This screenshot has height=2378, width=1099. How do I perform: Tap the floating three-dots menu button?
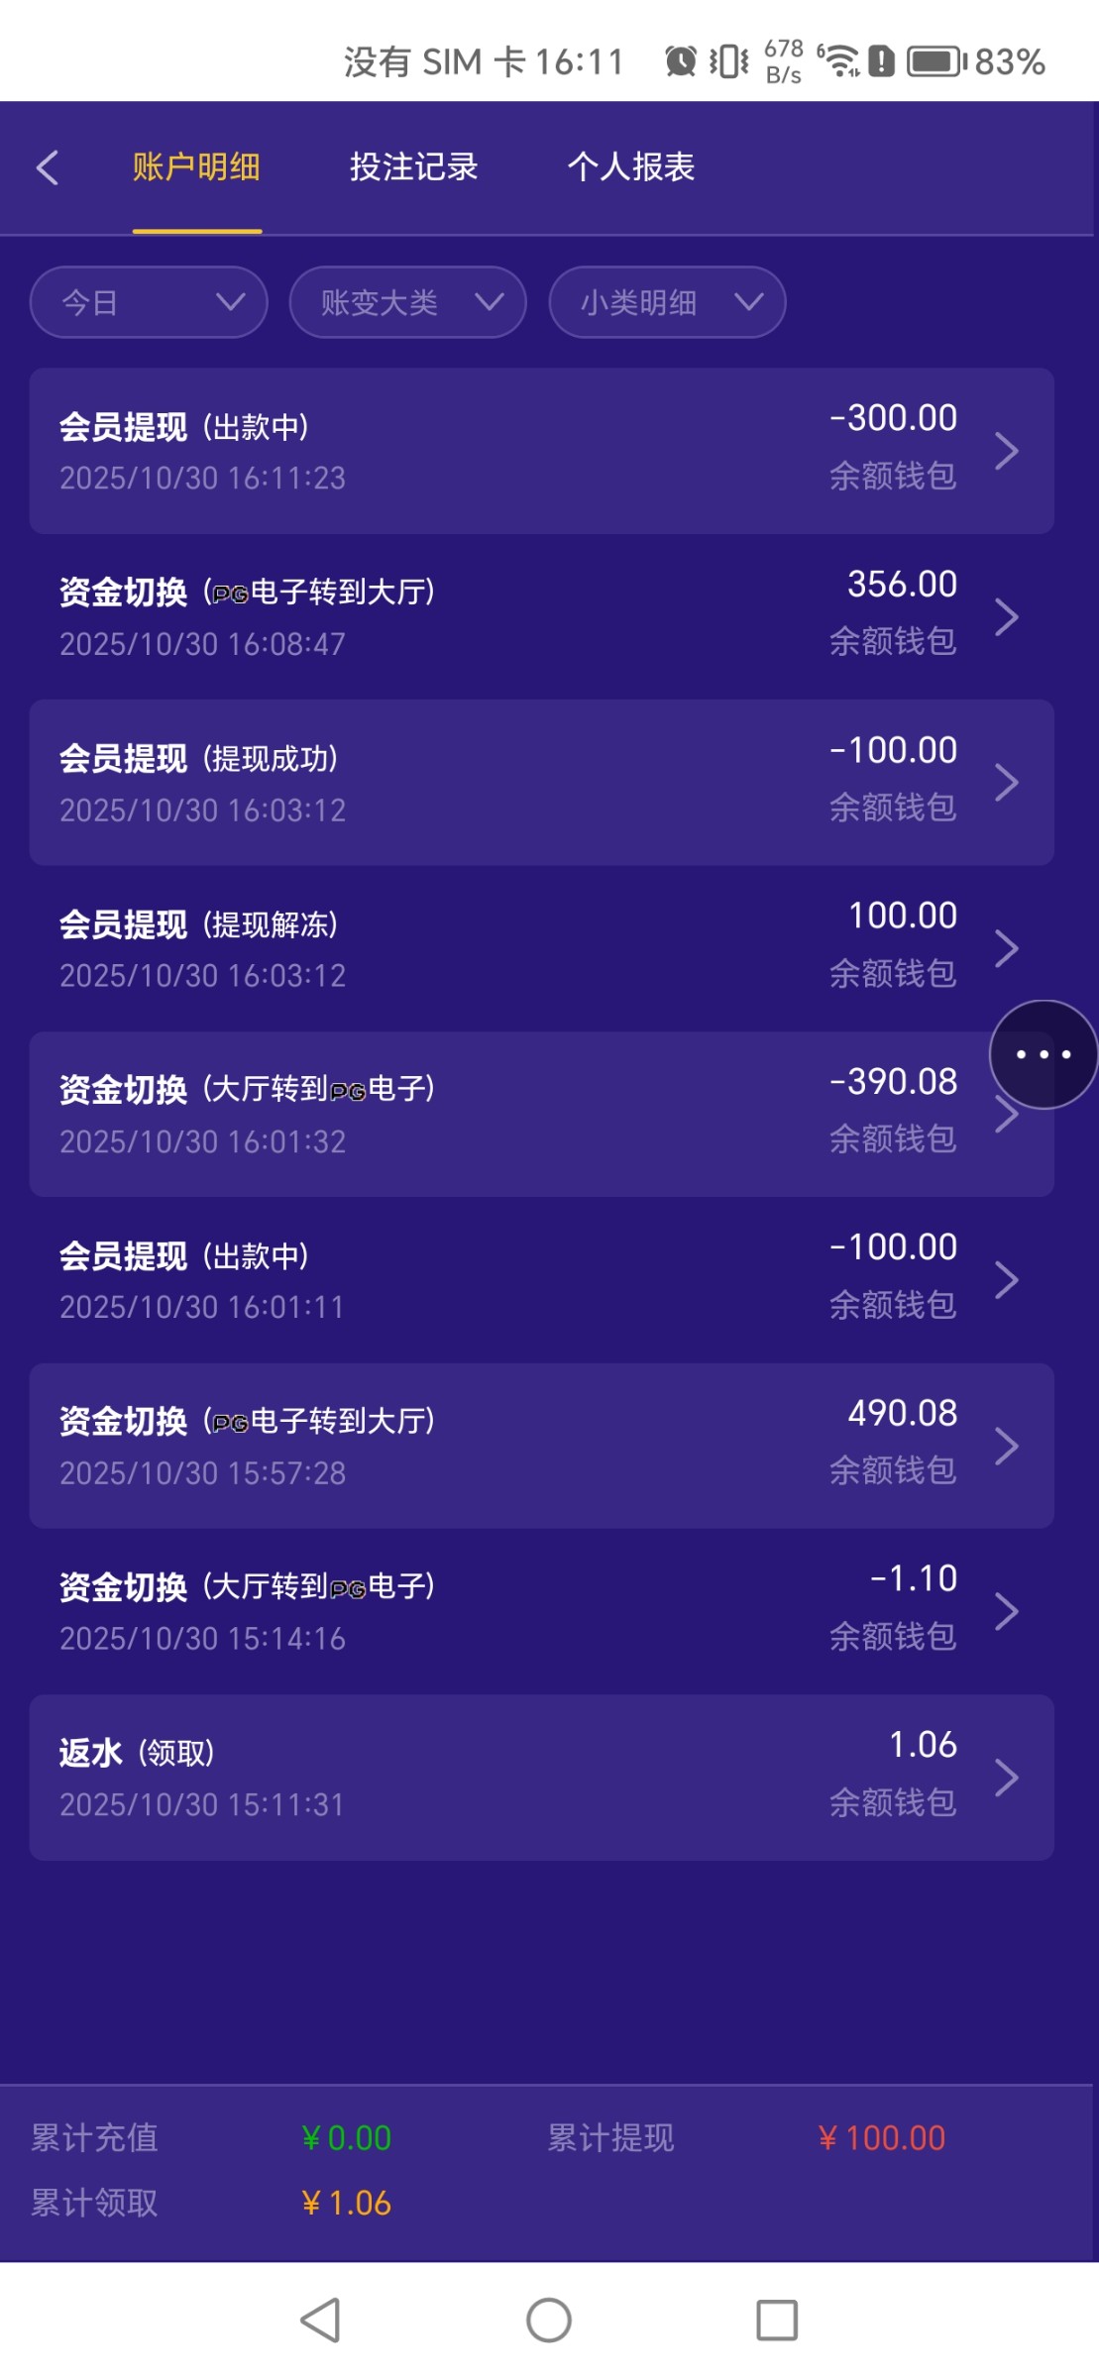click(x=1044, y=1054)
